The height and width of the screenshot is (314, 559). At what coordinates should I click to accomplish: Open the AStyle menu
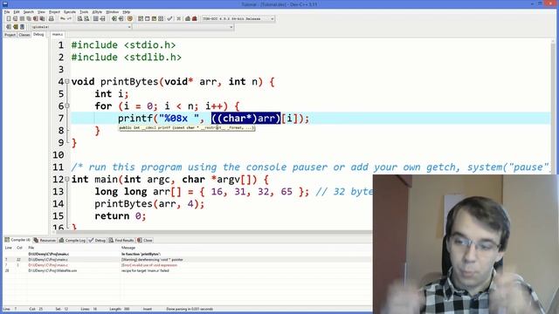click(x=97, y=11)
